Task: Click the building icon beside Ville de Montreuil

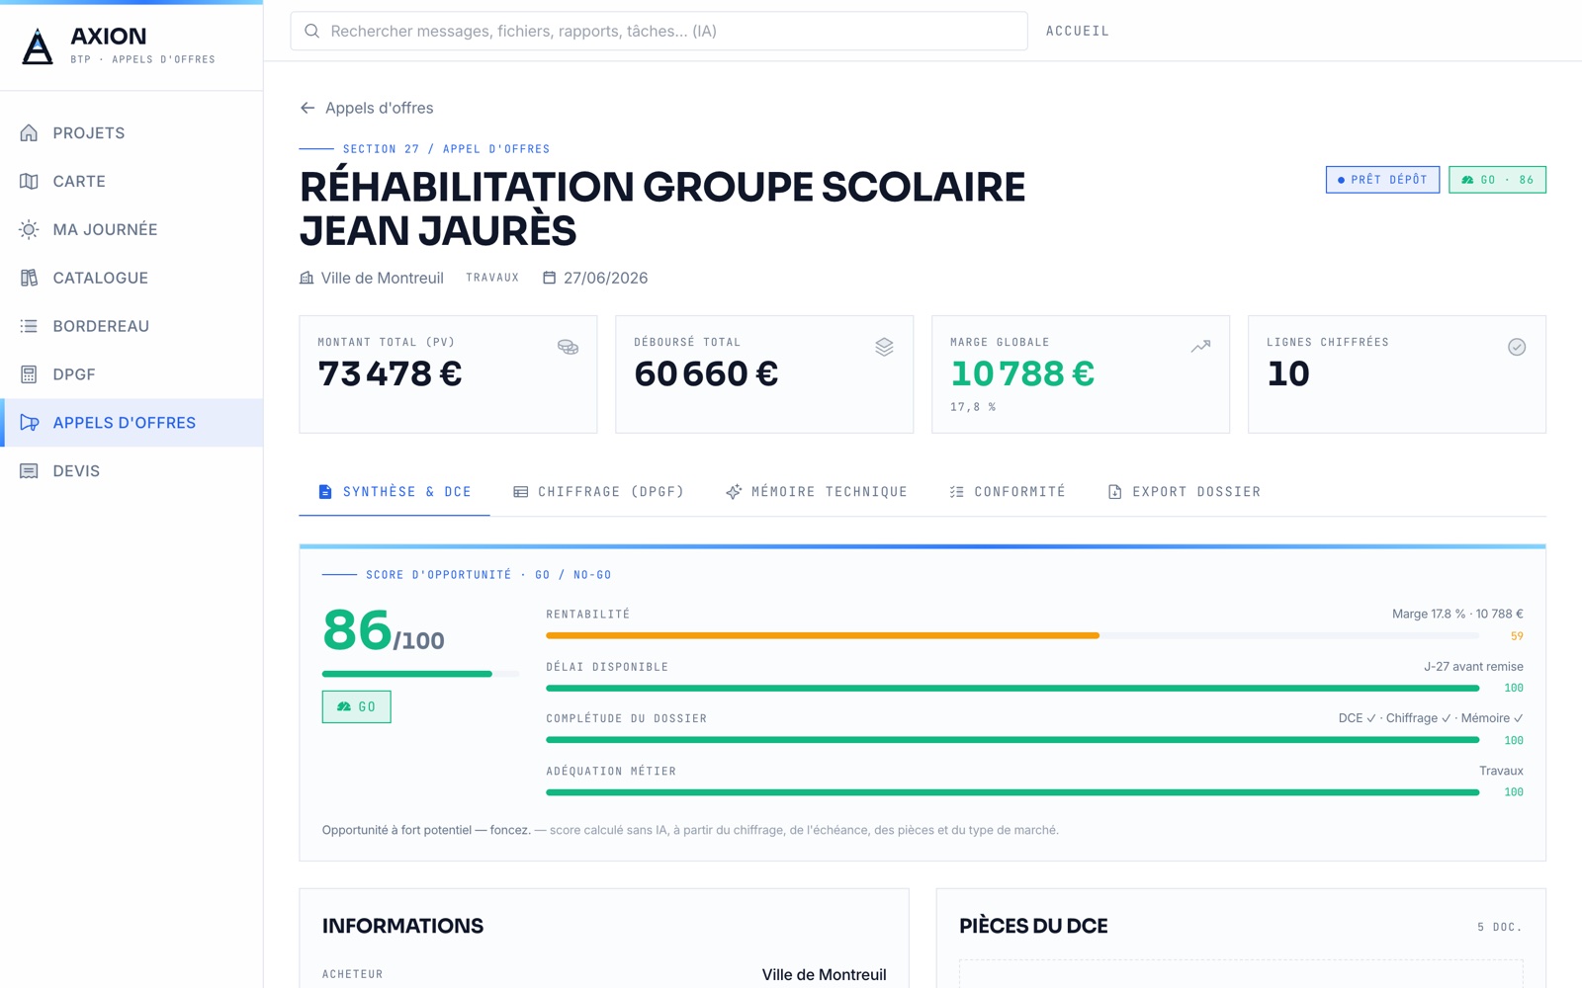Action: (307, 278)
